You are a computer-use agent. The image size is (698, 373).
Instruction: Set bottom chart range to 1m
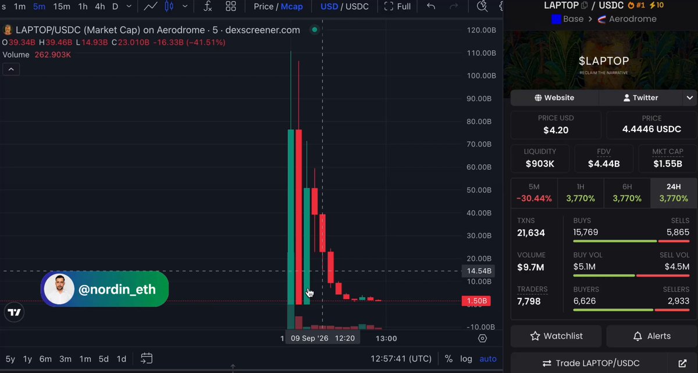tap(85, 358)
